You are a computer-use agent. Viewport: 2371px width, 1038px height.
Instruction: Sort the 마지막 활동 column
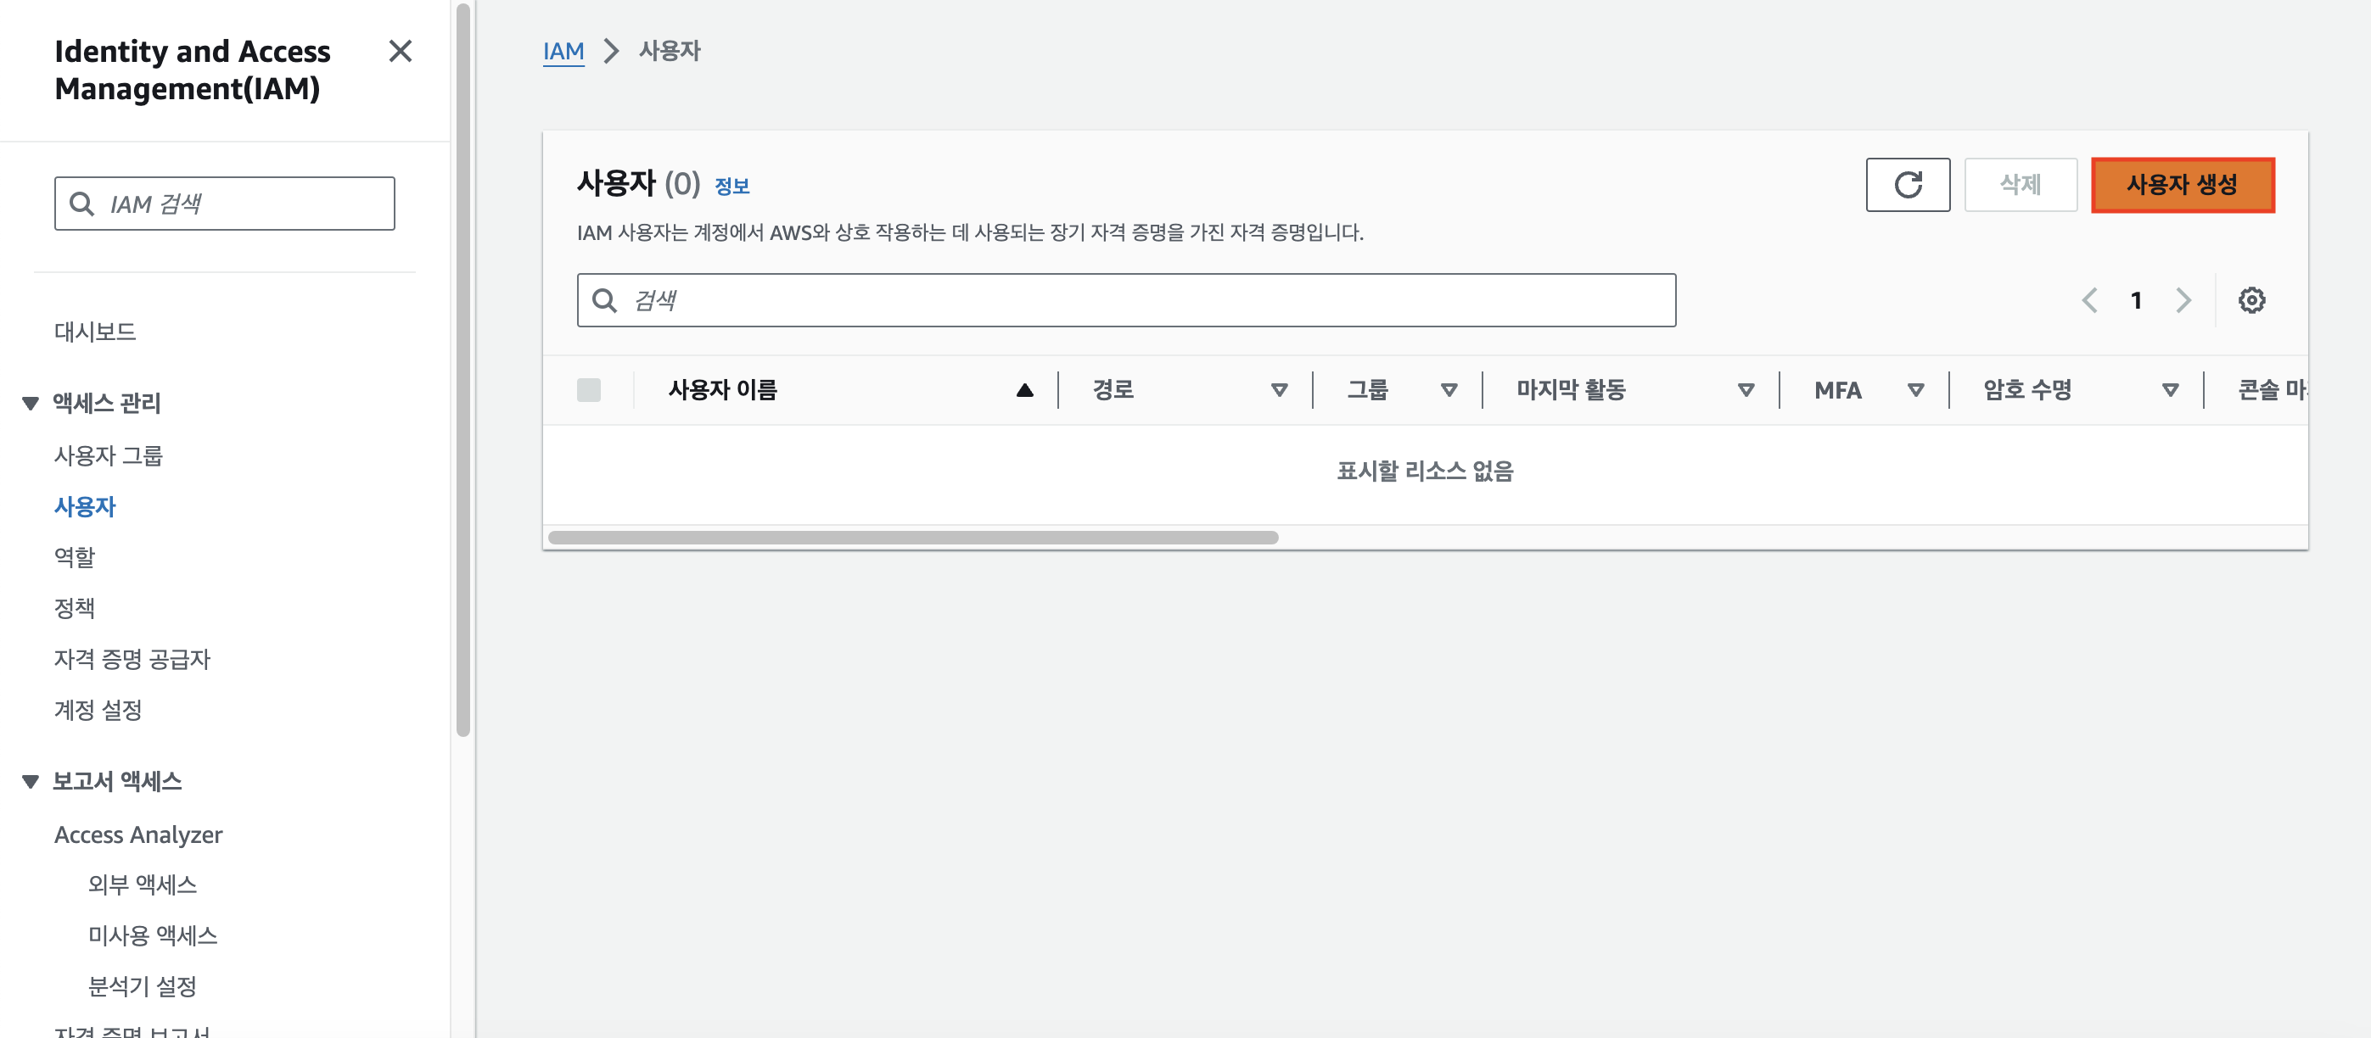1745,390
